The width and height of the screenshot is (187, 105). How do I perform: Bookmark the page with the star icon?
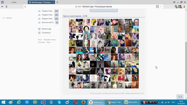161,7
